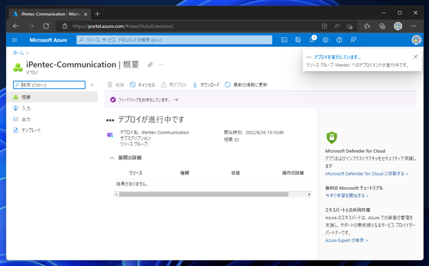The height and width of the screenshot is (266, 429).
Task: Open portal settings gear icon
Action: (x=325, y=40)
